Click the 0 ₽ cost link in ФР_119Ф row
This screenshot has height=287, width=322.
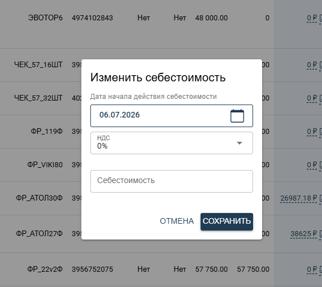pos(312,132)
